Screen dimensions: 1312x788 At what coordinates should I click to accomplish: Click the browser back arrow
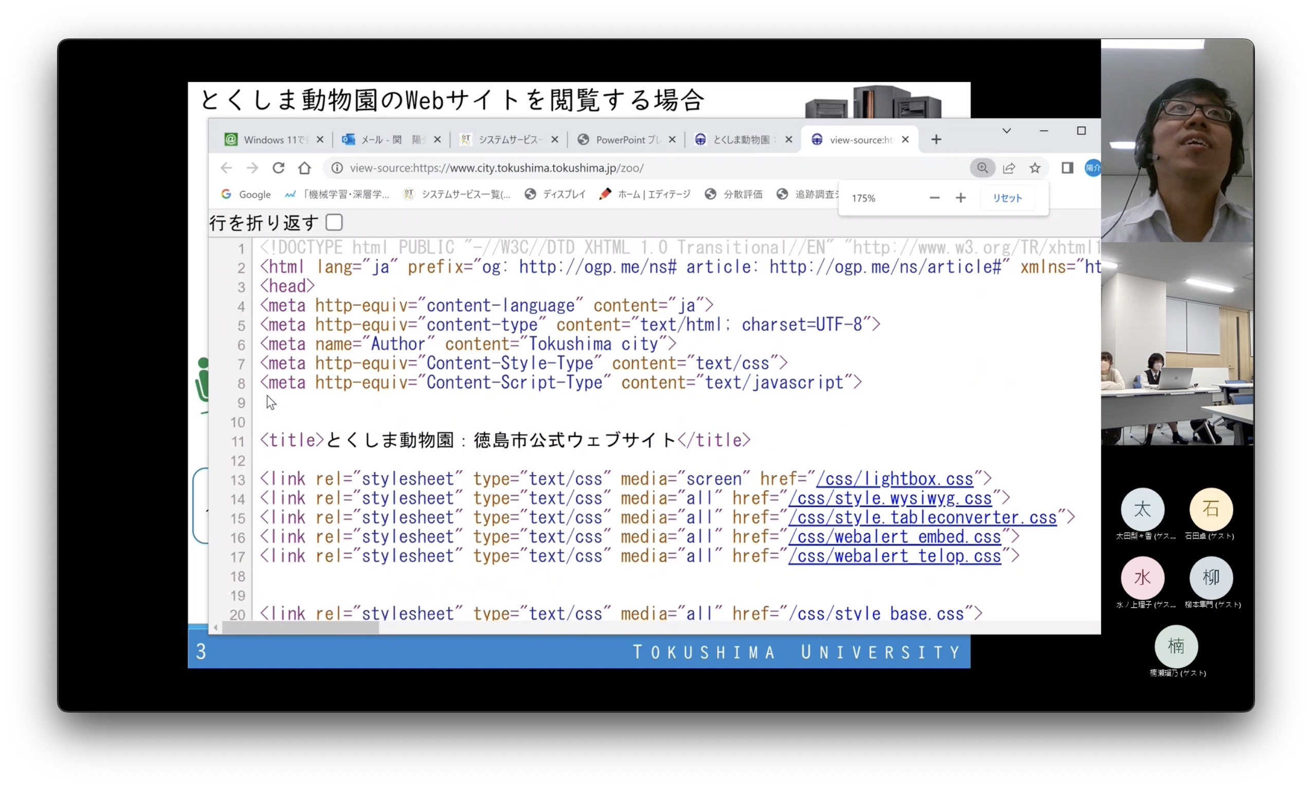click(226, 168)
